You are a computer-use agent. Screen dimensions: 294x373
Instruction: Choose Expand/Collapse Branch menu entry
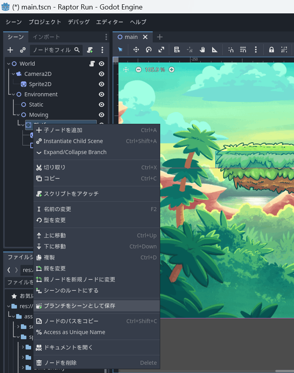96,152
